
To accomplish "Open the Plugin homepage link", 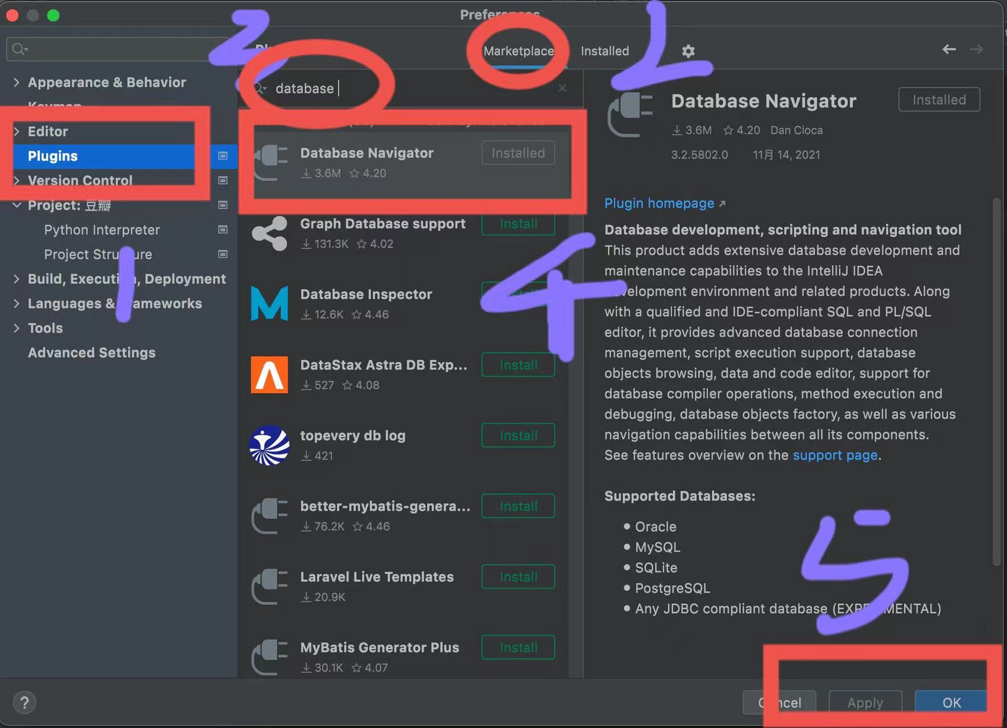I will pos(659,203).
